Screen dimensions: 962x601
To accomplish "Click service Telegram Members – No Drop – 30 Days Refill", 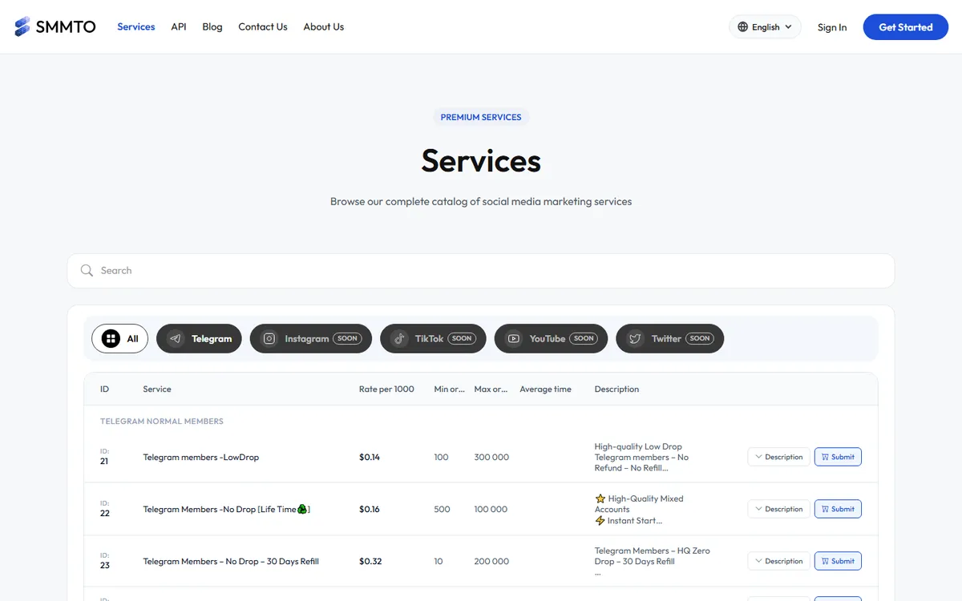I will point(231,561).
